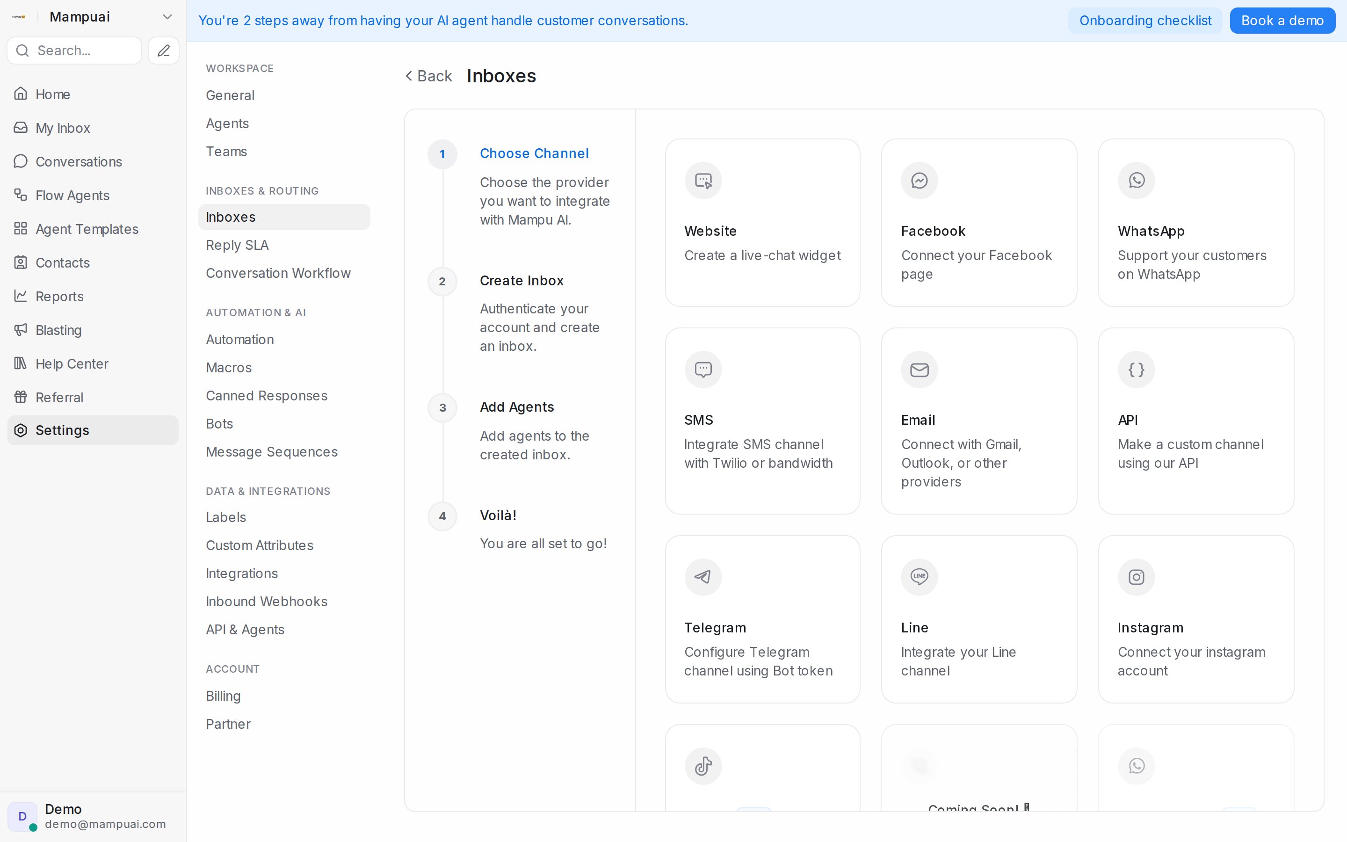Image resolution: width=1347 pixels, height=842 pixels.
Task: Select the Website live-chat channel icon
Action: (x=703, y=181)
